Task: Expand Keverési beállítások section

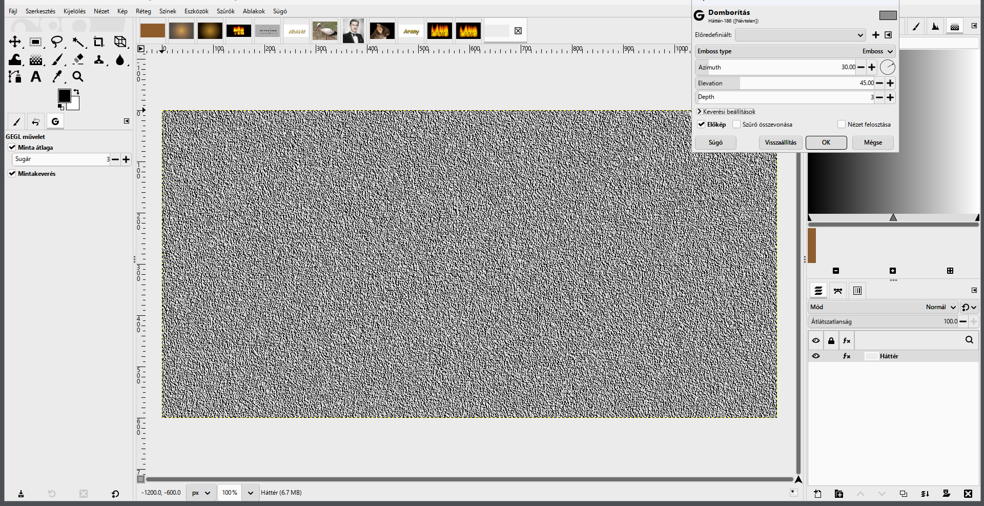Action: pyautogui.click(x=726, y=112)
